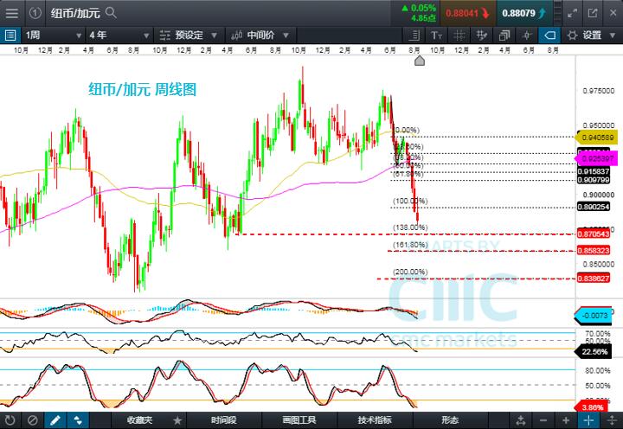Select the pencil draw tool at bottom left
623x429 pixels.
tap(55, 419)
